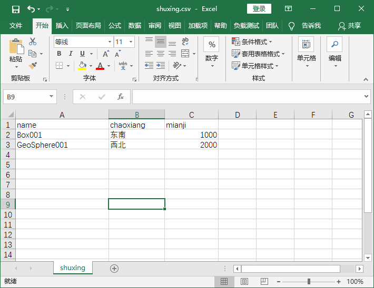This screenshot has height=288, width=374.
Task: Click the Increase Indent icon
Action: pyautogui.click(x=161, y=66)
